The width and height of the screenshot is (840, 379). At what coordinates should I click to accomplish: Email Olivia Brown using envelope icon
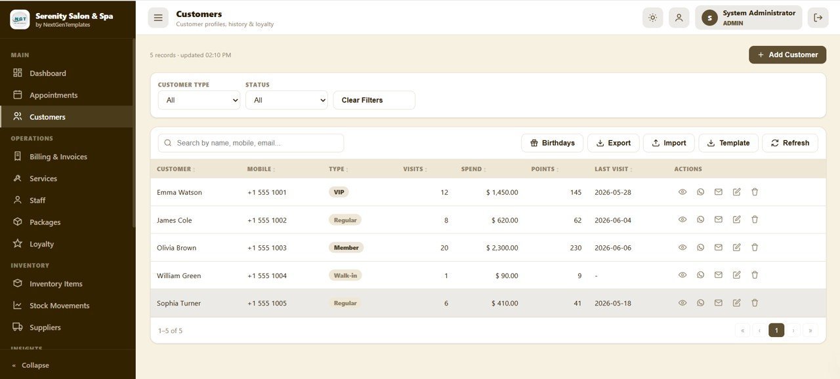click(x=719, y=247)
